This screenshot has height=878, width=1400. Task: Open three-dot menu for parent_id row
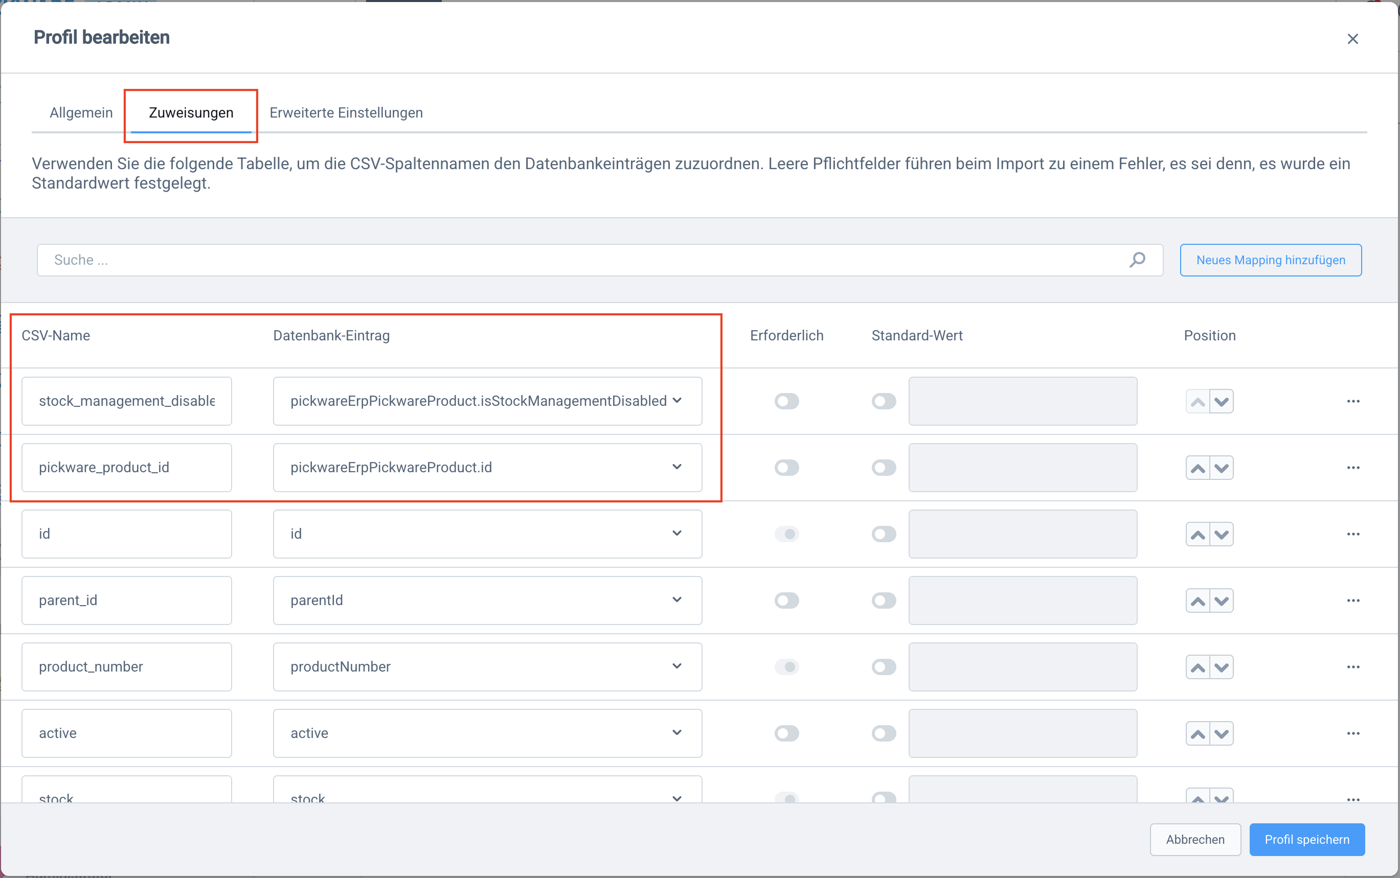tap(1353, 600)
